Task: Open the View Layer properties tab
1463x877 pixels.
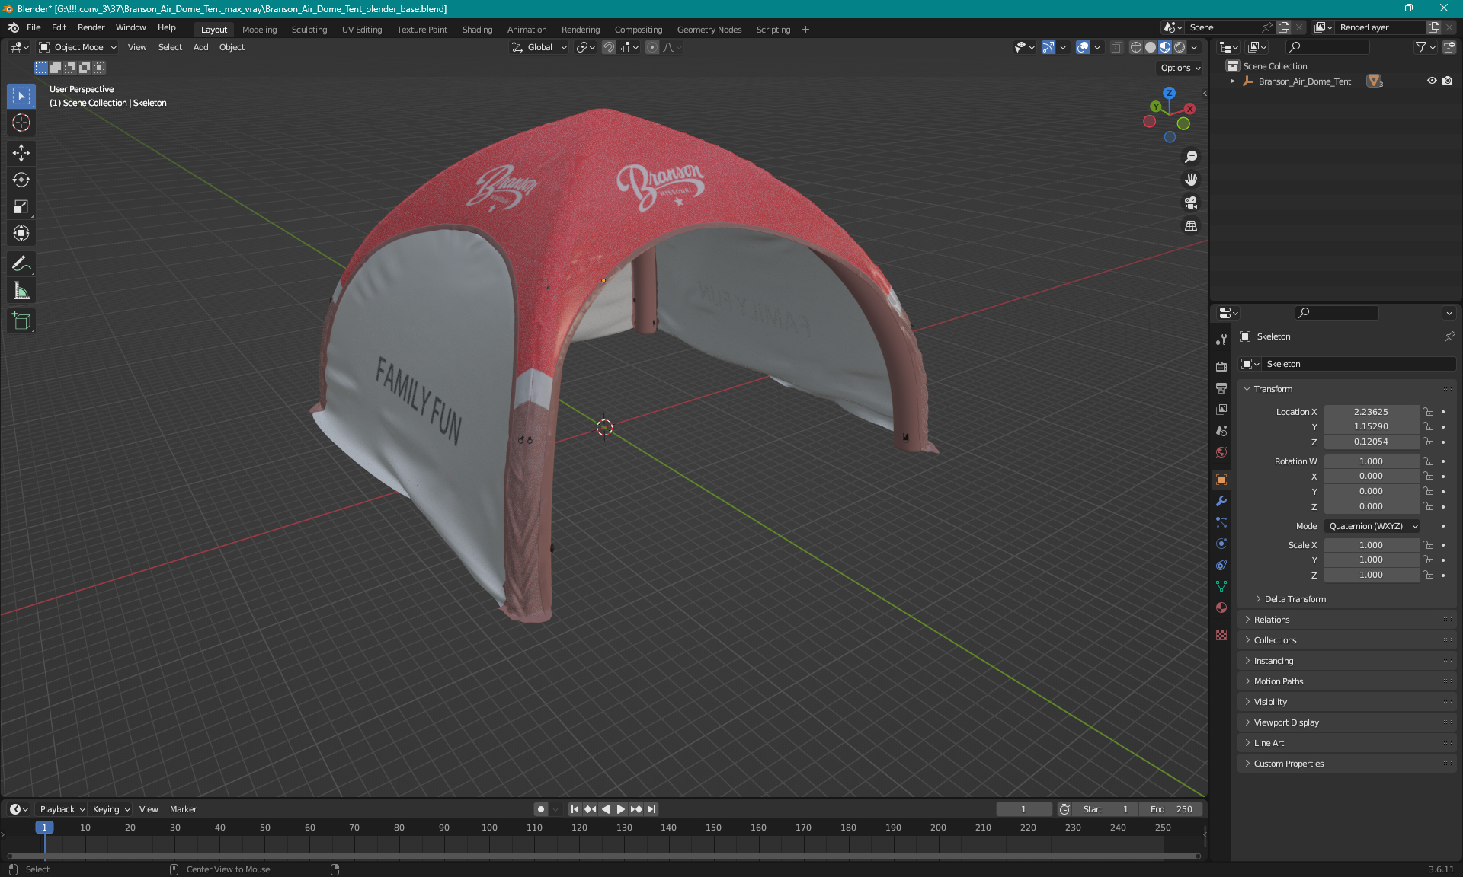Action: pyautogui.click(x=1221, y=409)
